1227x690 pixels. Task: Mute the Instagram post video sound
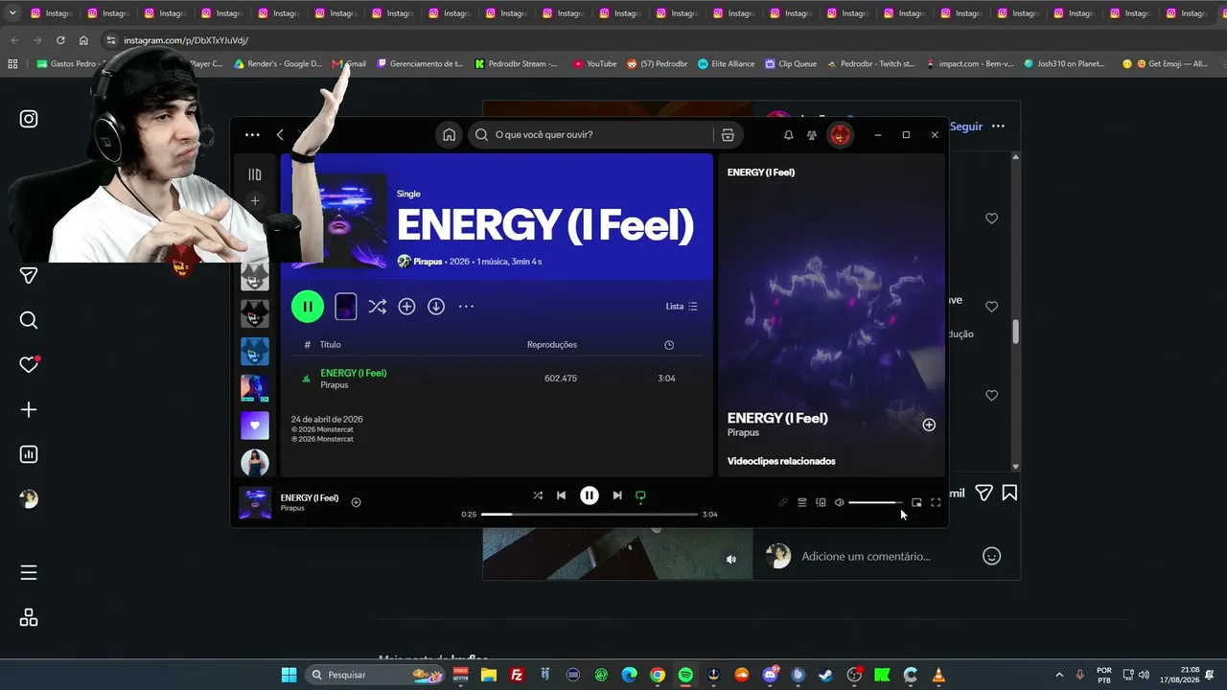click(731, 560)
